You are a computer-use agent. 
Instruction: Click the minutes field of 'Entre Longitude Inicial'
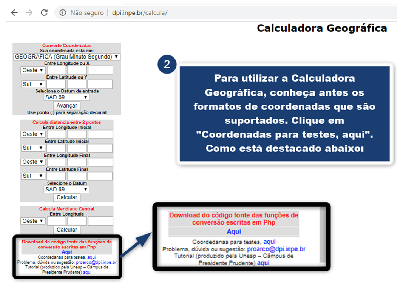77,134
